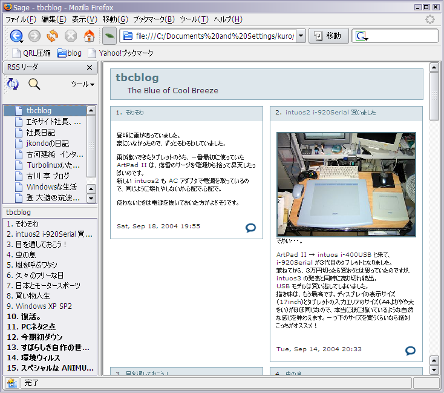
Task: Click the tablet desk photo thumbnail
Action: click(346, 185)
